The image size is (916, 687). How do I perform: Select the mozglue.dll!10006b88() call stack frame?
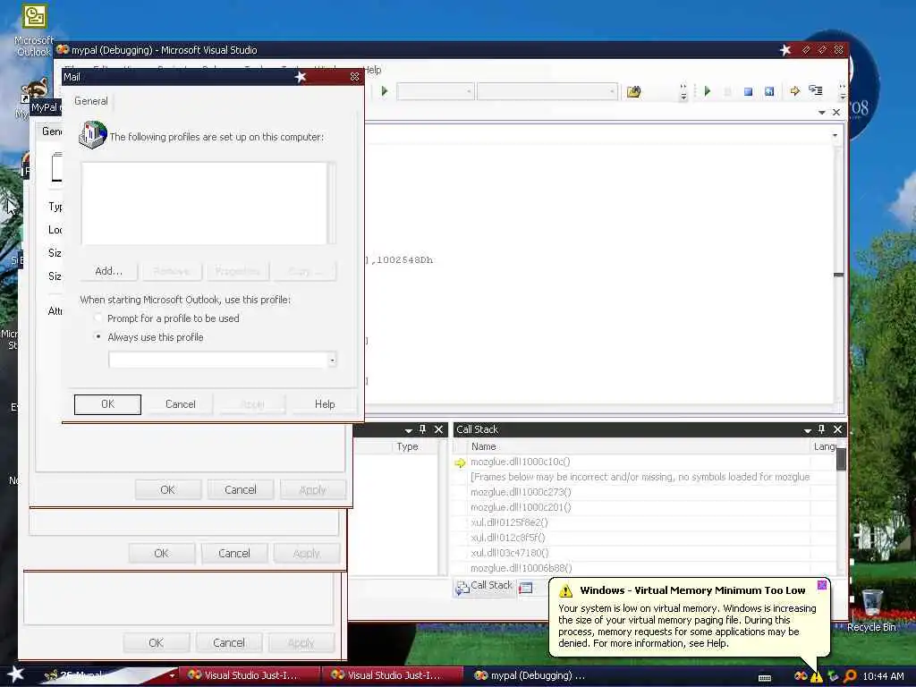(x=522, y=568)
